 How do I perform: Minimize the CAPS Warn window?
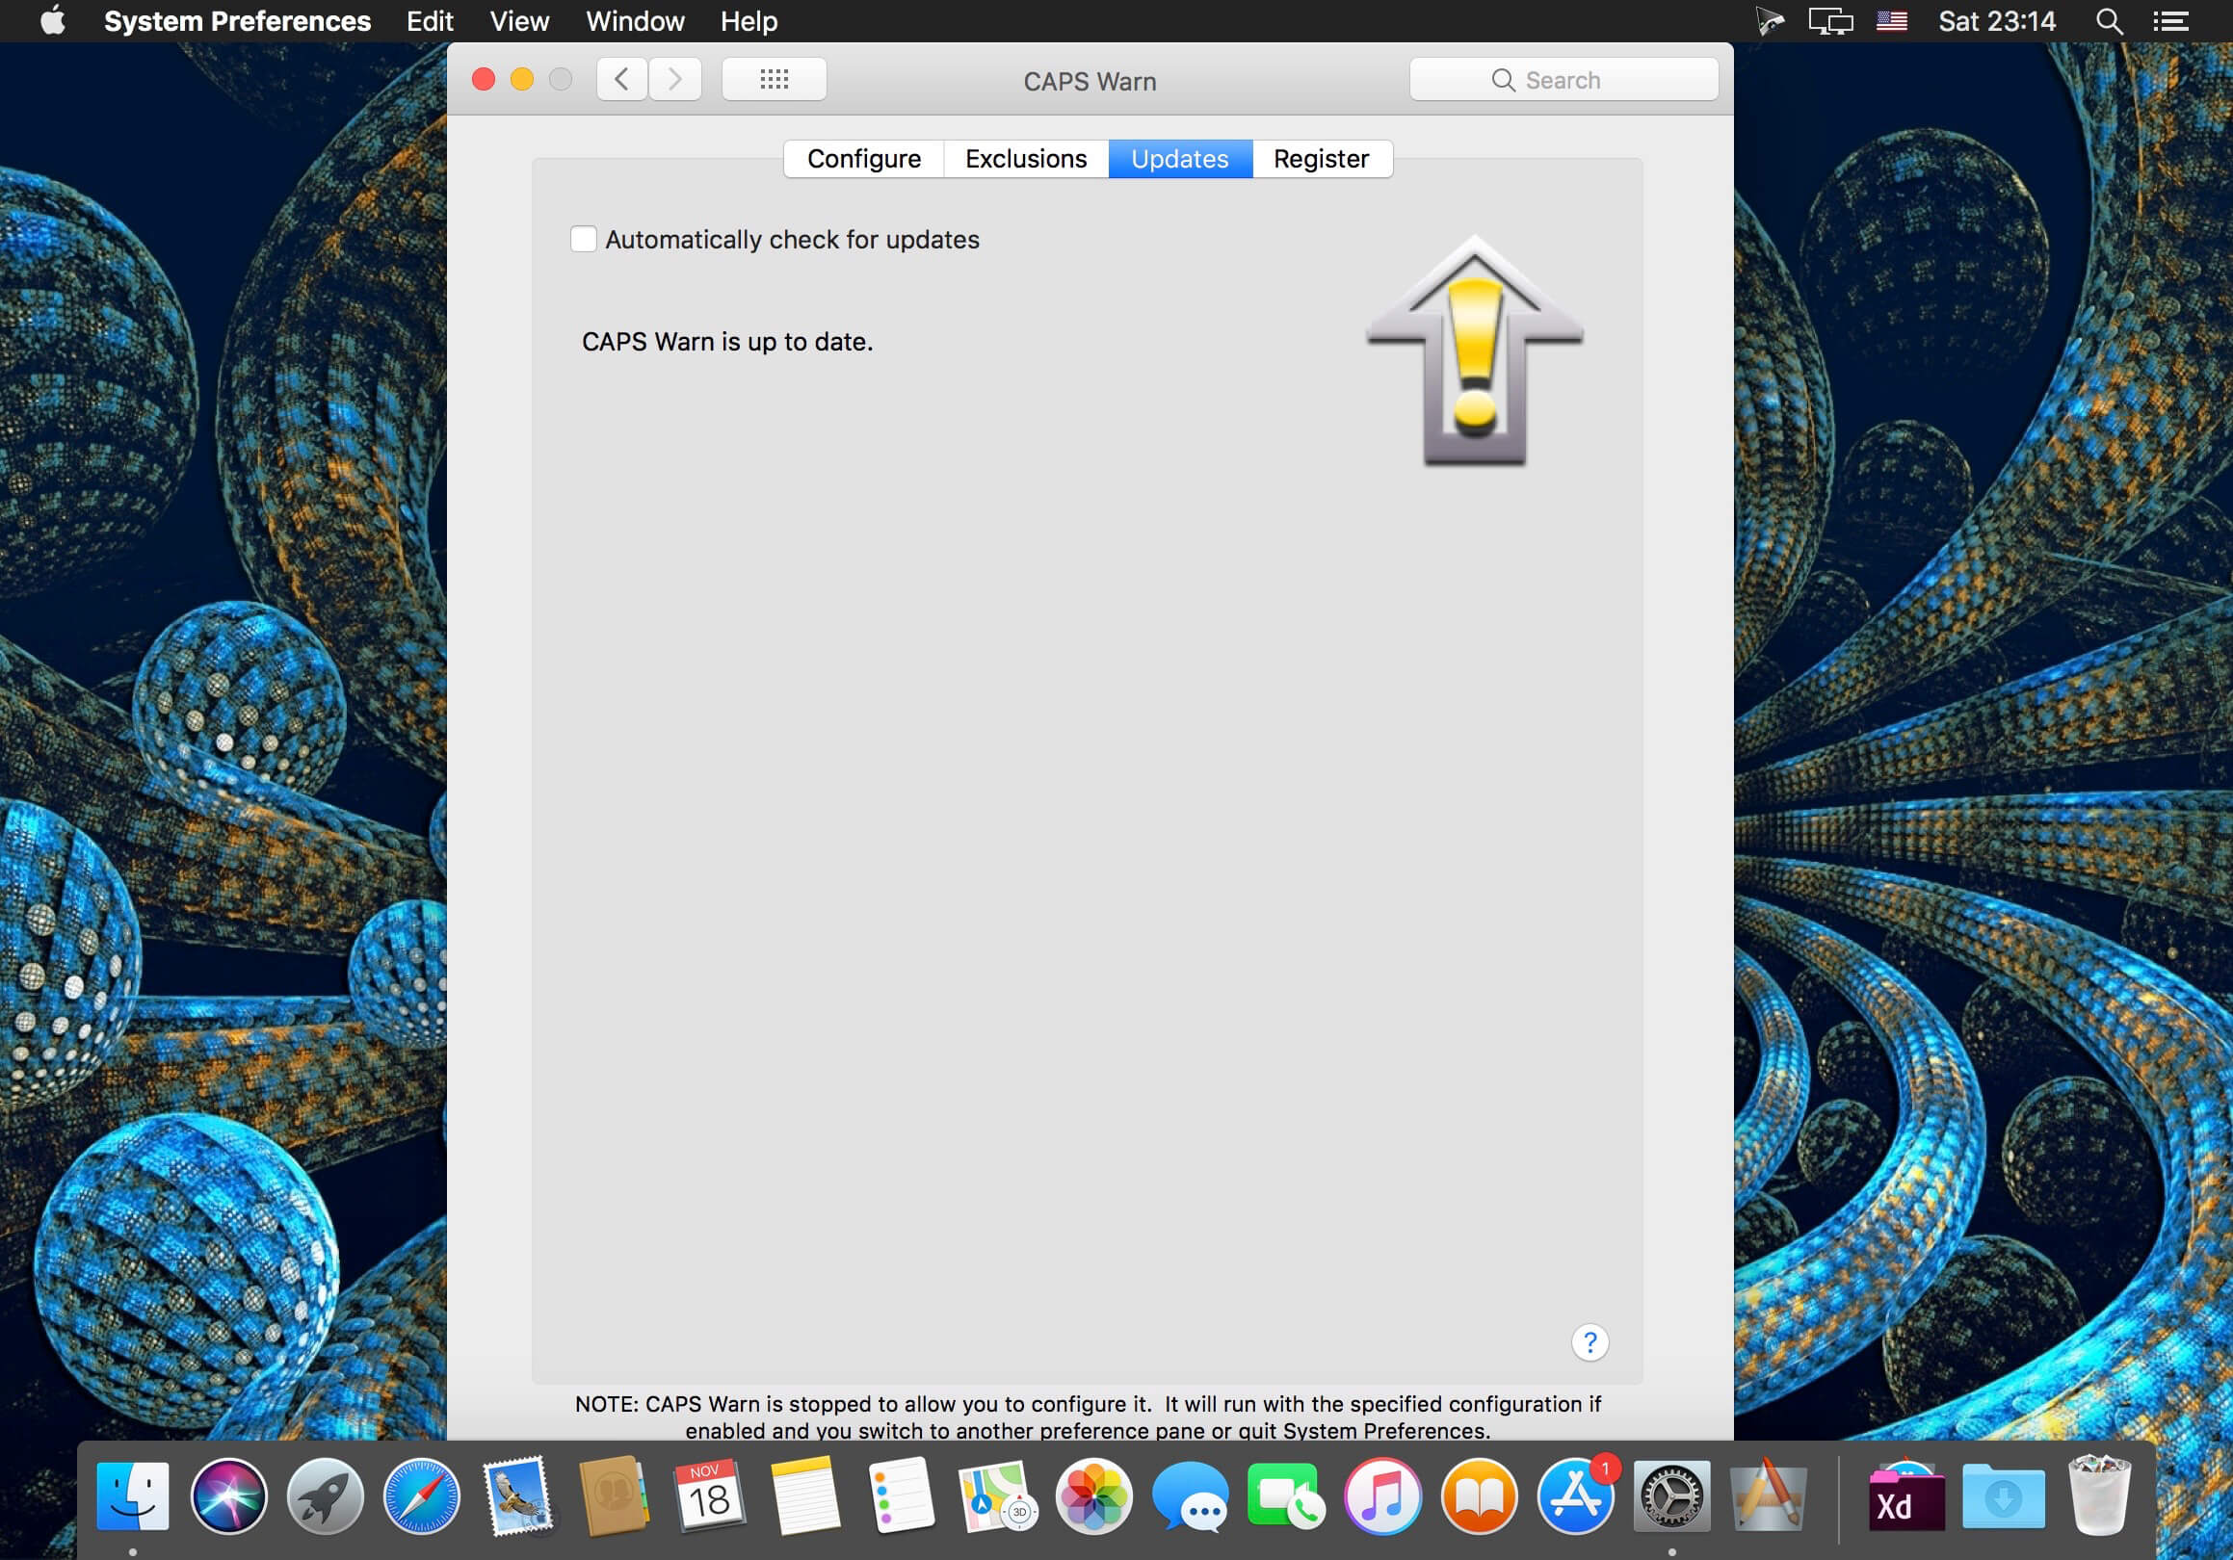click(x=522, y=79)
